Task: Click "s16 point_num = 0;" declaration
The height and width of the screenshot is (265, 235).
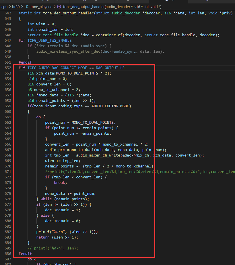Action: pos(47,79)
